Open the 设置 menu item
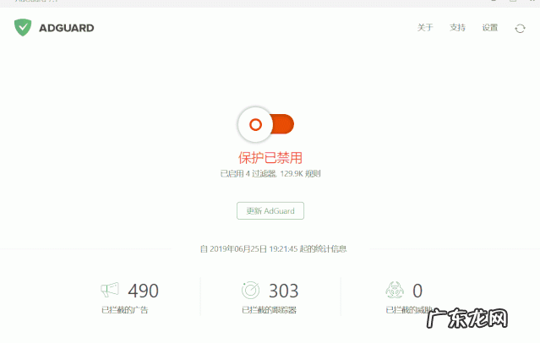This screenshot has width=540, height=343. (490, 28)
